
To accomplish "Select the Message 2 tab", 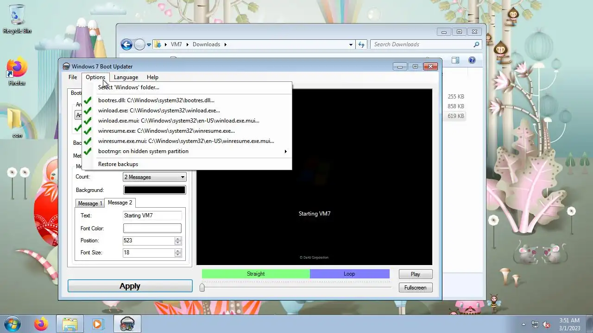I will [120, 203].
